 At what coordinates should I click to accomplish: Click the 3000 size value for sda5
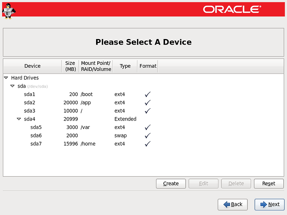[72, 127]
